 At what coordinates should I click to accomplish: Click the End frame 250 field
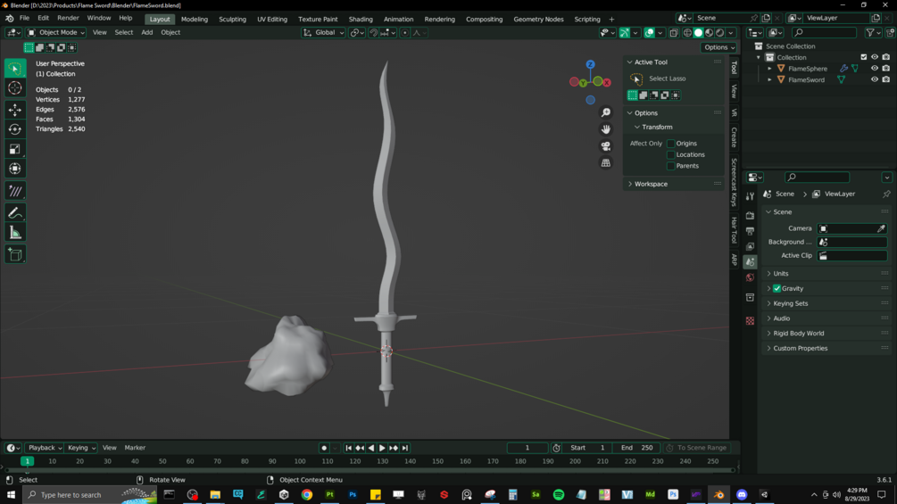tap(636, 448)
